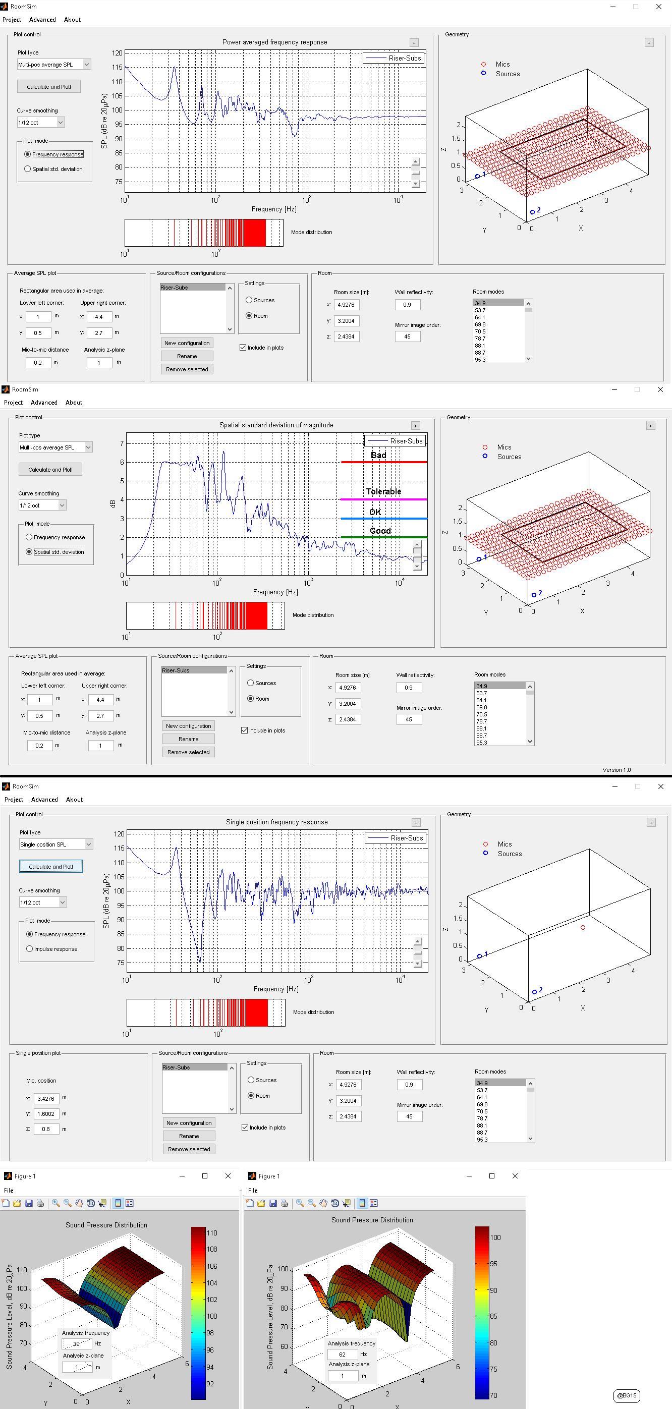This screenshot has width=672, height=1409.
Task: Expand the Spatial standard deviation plot with plus
Action: tap(415, 426)
